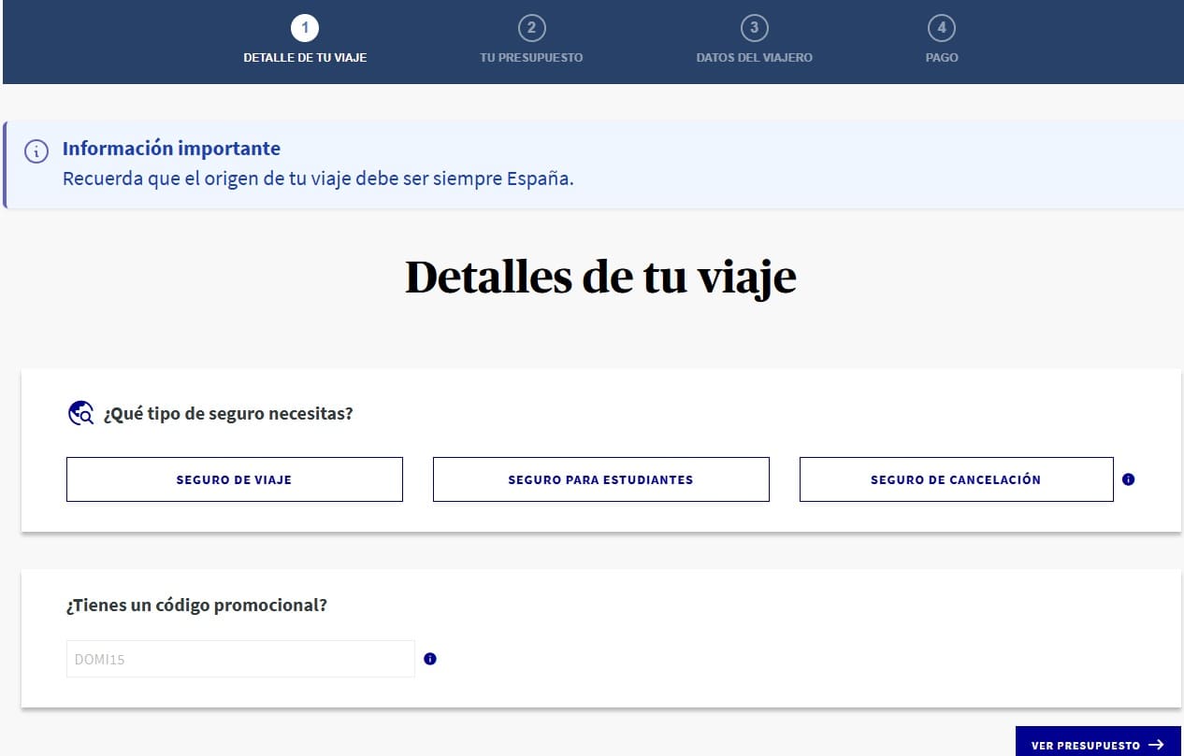1184x756 pixels.
Task: Click the text ¿Qué tipo de seguro necesitas?
Action: (x=228, y=413)
